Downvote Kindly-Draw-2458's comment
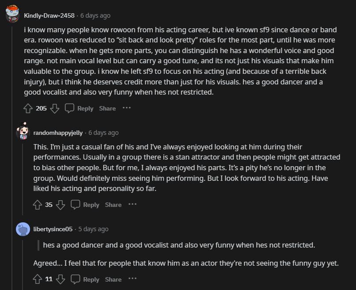This screenshot has width=356, height=290. click(x=55, y=108)
